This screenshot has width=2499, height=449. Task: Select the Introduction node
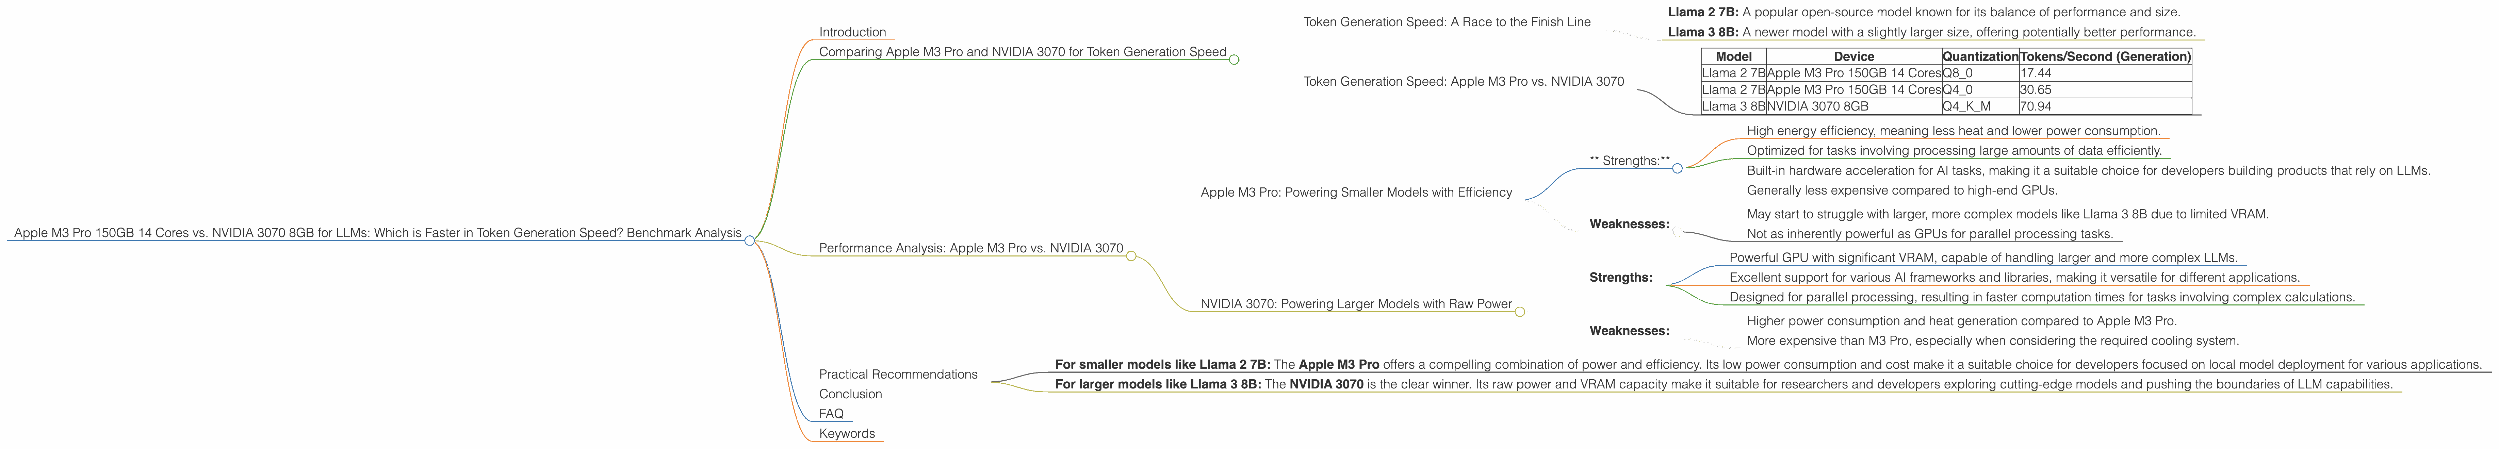(x=852, y=32)
